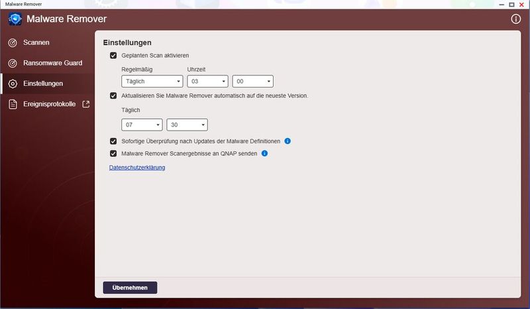
Task: Maximize the Malware Remover window
Action: [x=511, y=5]
